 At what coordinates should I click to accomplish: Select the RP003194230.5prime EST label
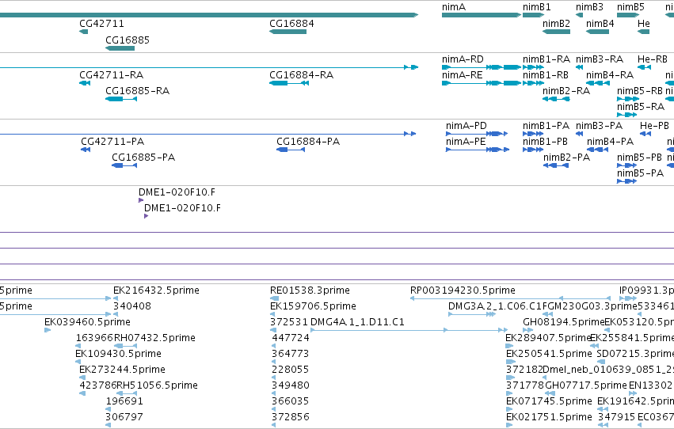click(x=463, y=290)
